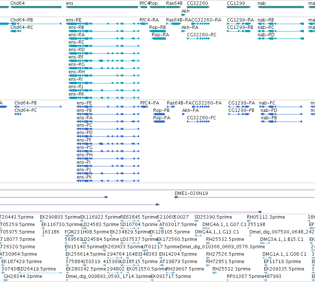This screenshot has width=315, height=282.
Task: Click EST label RH27526.5prime
Action: point(225,254)
